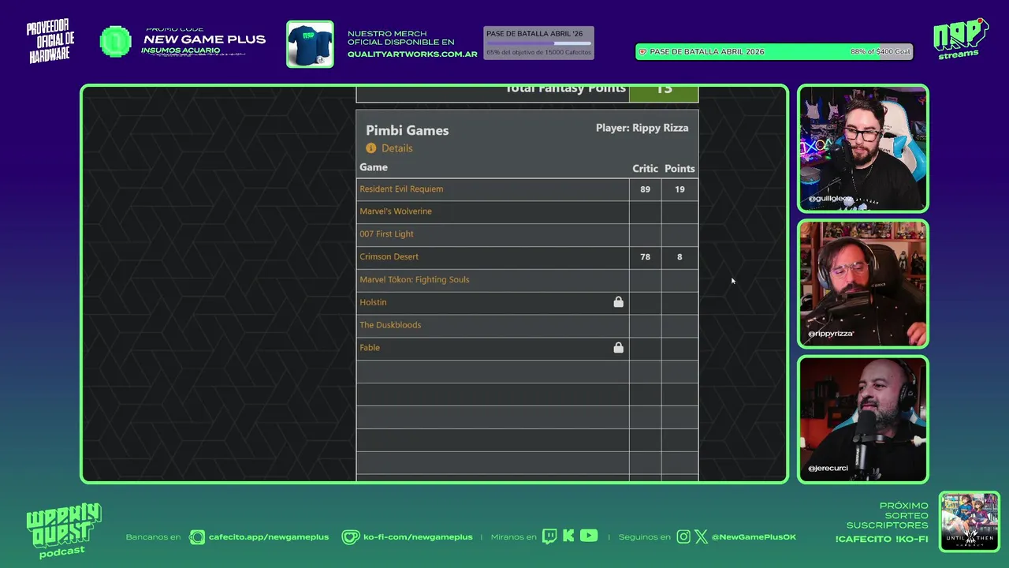Click the Próximo Sorteo Suscriptores text
The width and height of the screenshot is (1009, 568).
tap(888, 515)
